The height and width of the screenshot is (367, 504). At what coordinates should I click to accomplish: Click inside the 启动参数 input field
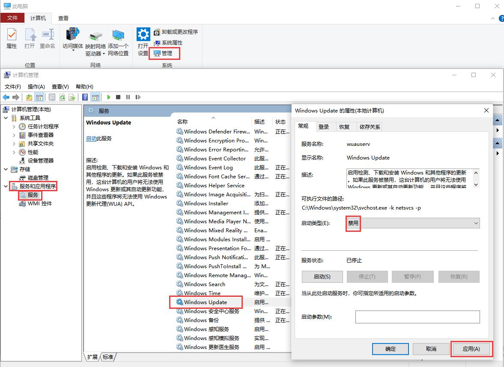(418, 317)
